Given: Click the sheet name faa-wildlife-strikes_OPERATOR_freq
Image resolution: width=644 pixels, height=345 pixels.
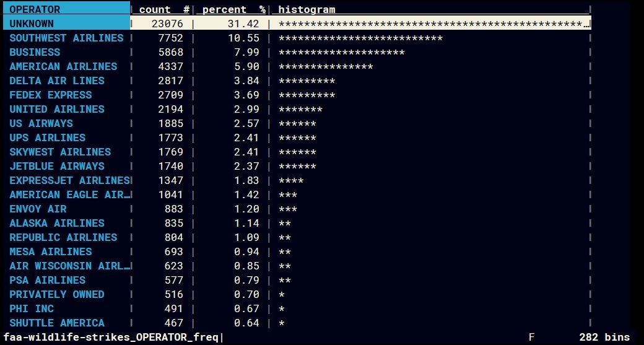Looking at the screenshot, I should point(111,338).
